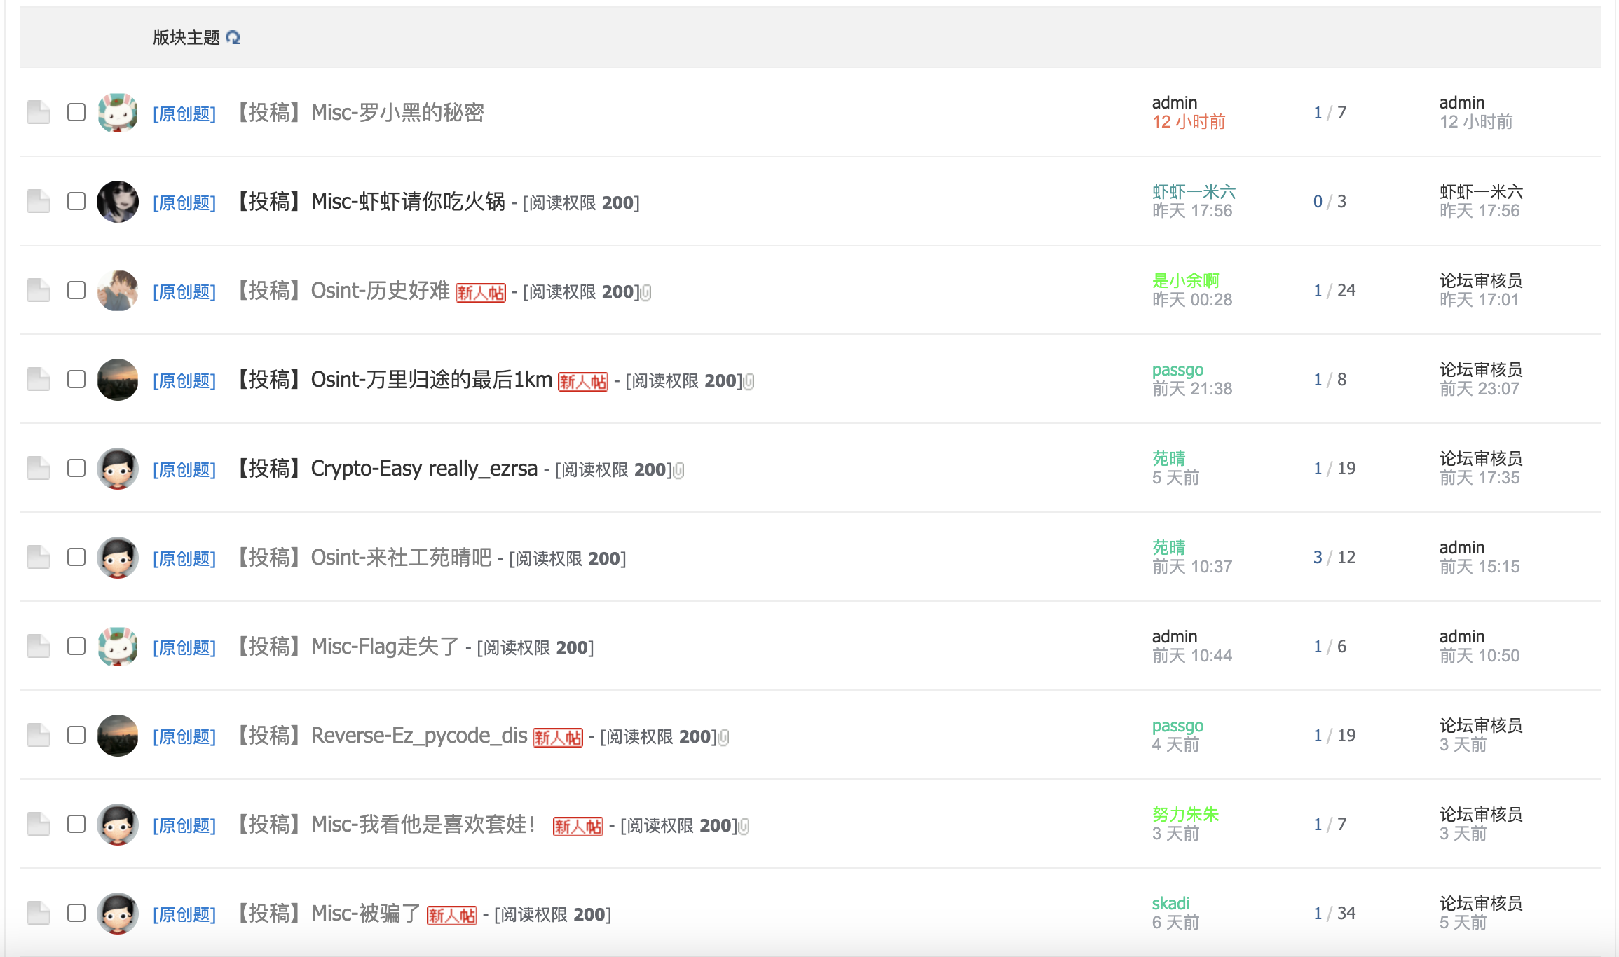The width and height of the screenshot is (1619, 957).
Task: Open thread Crypto-Easy really_ezrsa
Action: pos(423,468)
